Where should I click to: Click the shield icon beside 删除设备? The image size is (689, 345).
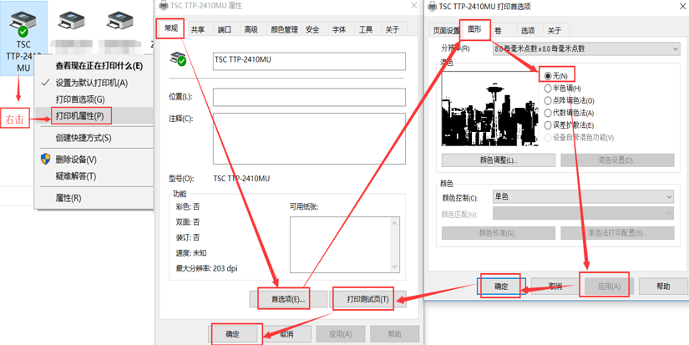coord(46,159)
